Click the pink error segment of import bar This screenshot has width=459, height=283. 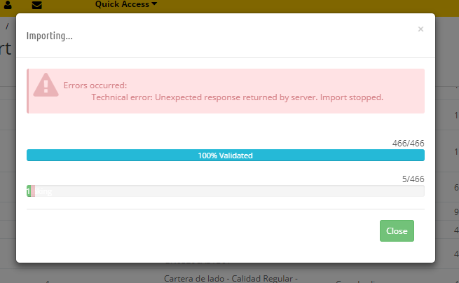(33, 191)
